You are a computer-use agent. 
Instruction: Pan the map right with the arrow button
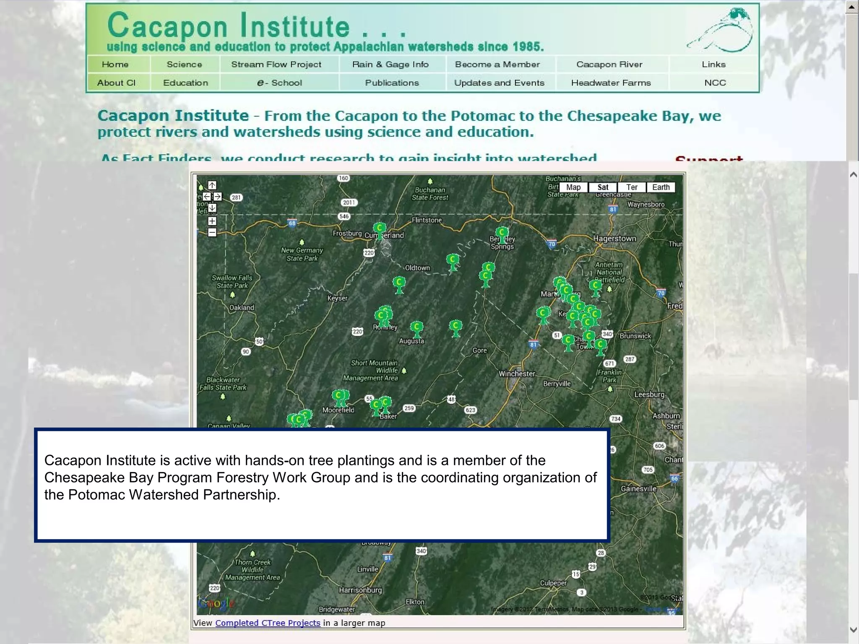(x=218, y=197)
